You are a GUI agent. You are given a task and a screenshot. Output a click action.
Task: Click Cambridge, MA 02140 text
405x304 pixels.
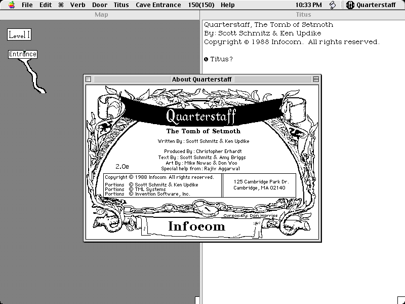click(x=259, y=188)
